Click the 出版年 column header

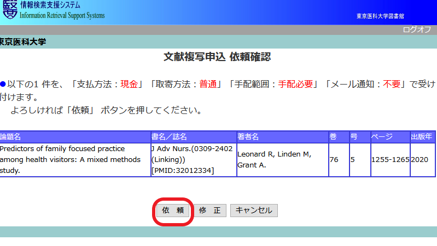(x=423, y=137)
